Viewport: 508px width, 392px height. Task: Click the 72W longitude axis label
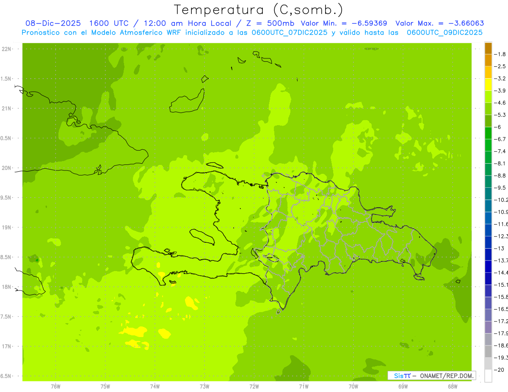pyautogui.click(x=254, y=387)
